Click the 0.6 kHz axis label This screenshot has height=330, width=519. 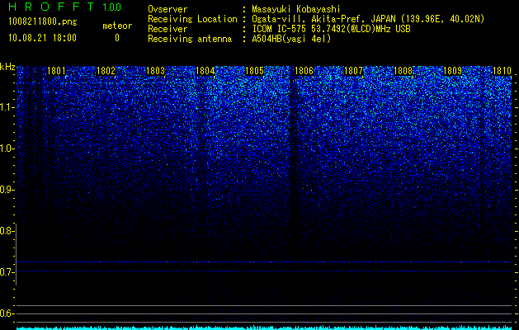[x=6, y=313]
